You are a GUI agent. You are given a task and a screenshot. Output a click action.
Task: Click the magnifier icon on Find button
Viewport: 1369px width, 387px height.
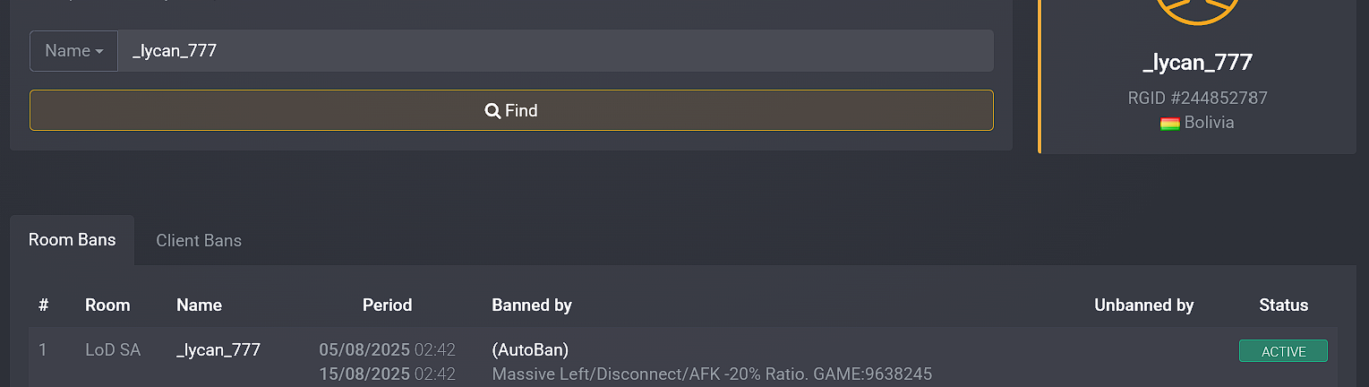click(492, 111)
